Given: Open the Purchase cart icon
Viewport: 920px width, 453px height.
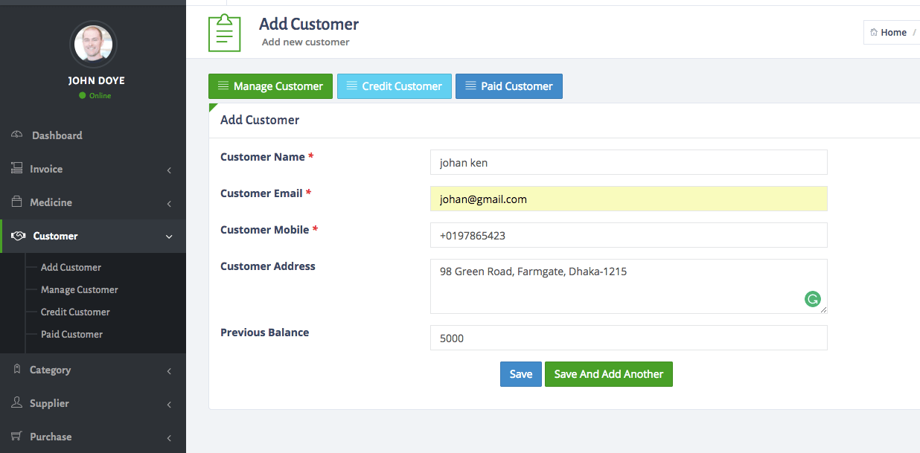Looking at the screenshot, I should pyautogui.click(x=16, y=436).
